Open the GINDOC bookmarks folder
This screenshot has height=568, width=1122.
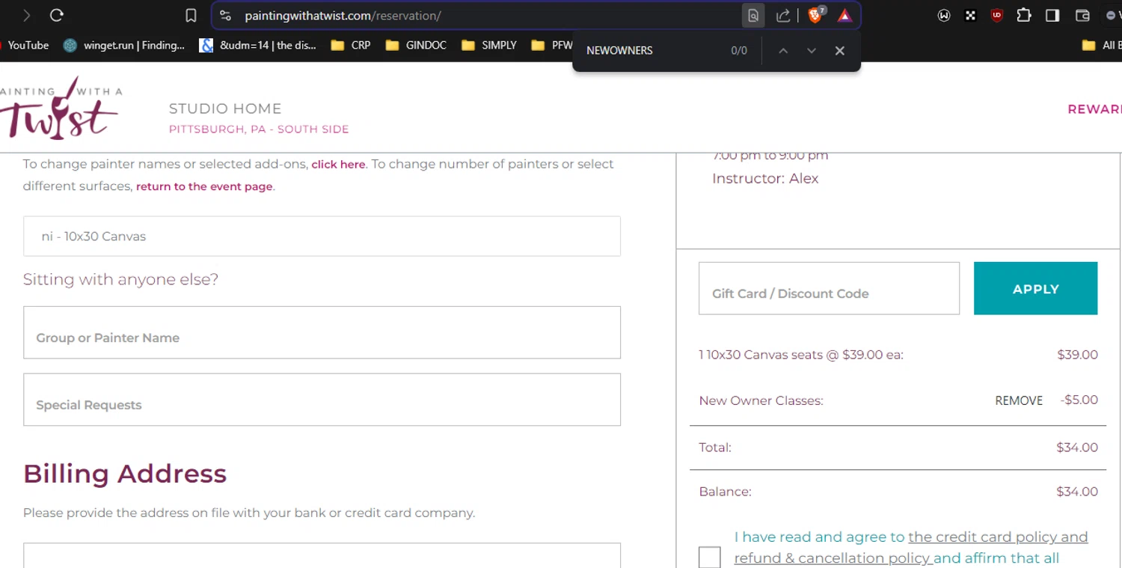pyautogui.click(x=416, y=45)
